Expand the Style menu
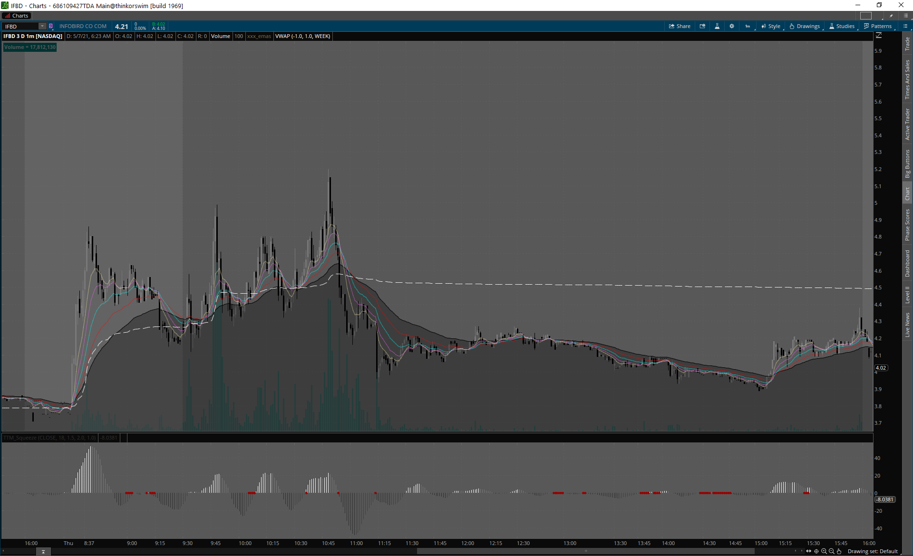 coord(771,26)
